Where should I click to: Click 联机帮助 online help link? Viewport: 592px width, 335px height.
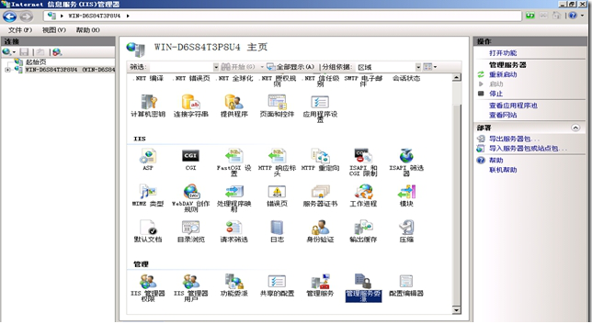tap(503, 170)
